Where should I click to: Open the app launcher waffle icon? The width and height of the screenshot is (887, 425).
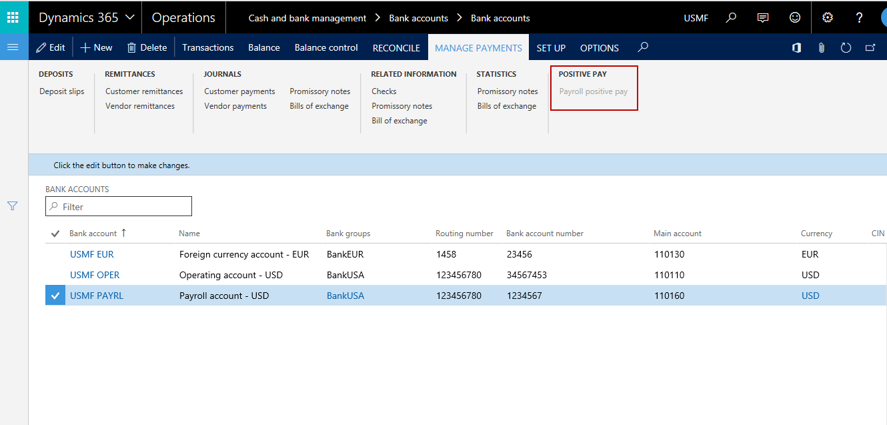13,17
